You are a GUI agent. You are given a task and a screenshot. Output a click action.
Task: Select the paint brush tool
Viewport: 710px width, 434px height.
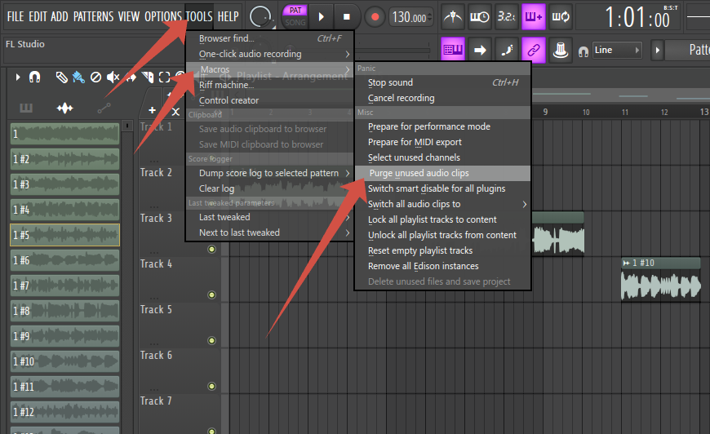tap(78, 77)
